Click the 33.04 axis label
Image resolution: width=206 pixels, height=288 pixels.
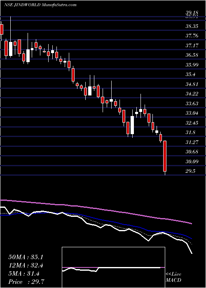click(x=192, y=113)
